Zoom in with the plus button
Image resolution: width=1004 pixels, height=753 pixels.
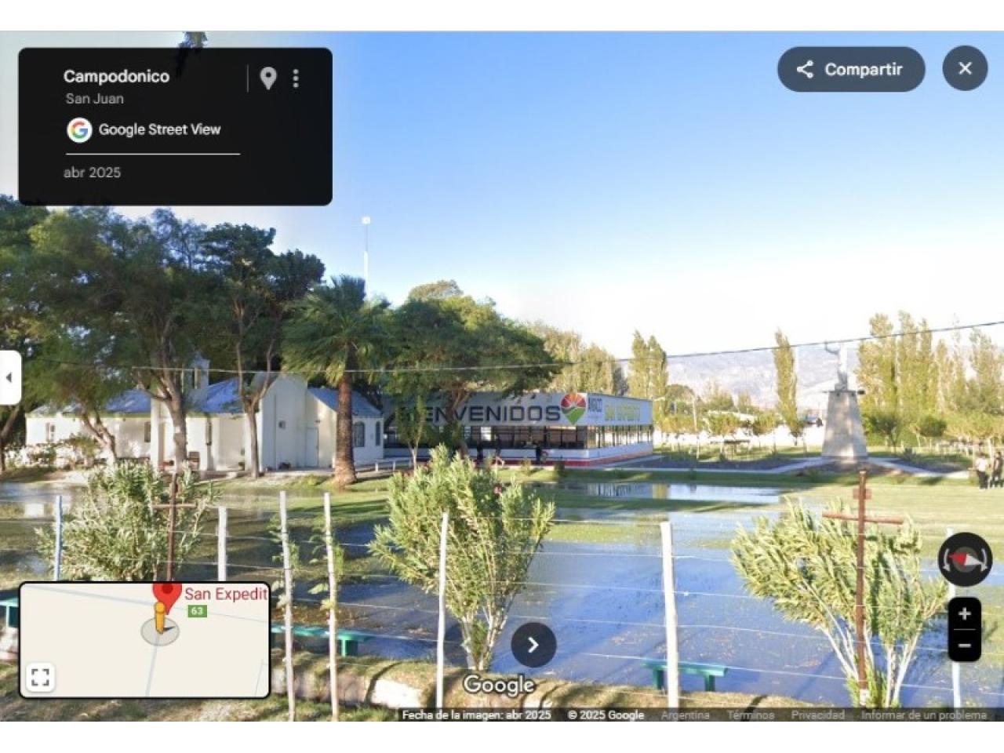pos(965,613)
